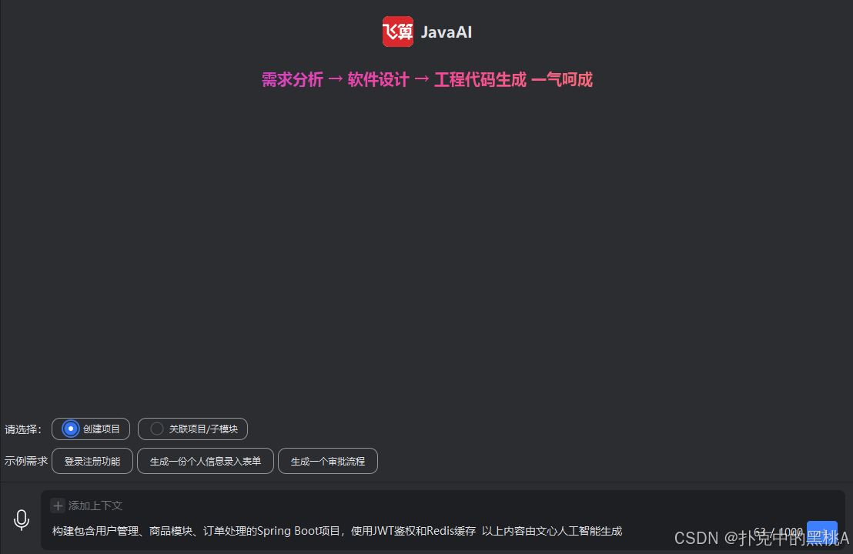
Task: Click the 添加上下文 label
Action: (95, 506)
